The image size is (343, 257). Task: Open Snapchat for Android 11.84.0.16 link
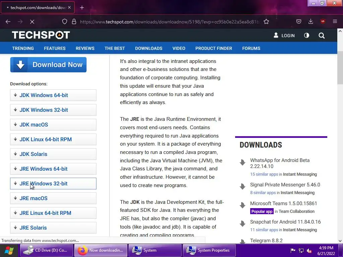tap(285, 222)
